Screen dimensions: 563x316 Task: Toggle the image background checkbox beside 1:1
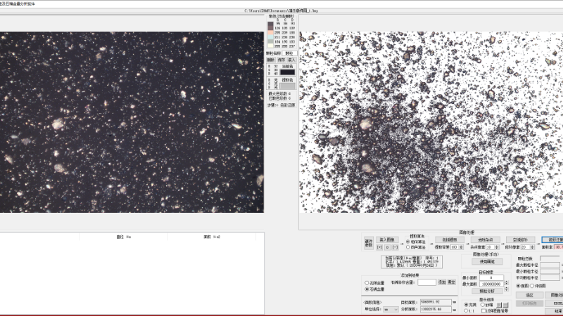pyautogui.click(x=482, y=310)
